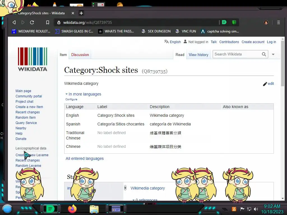Open the file explorer taskbar icon
The height and width of the screenshot is (215, 287).
coord(94,209)
